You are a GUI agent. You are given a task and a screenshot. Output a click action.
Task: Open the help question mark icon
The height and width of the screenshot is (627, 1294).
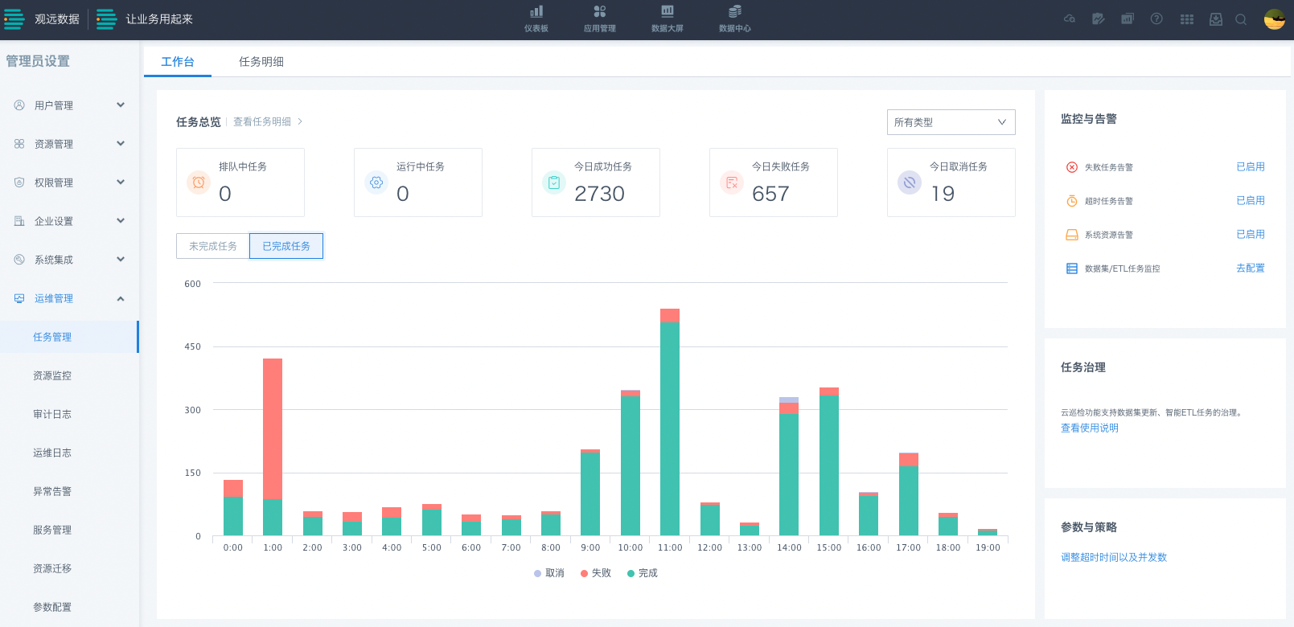tap(1156, 19)
